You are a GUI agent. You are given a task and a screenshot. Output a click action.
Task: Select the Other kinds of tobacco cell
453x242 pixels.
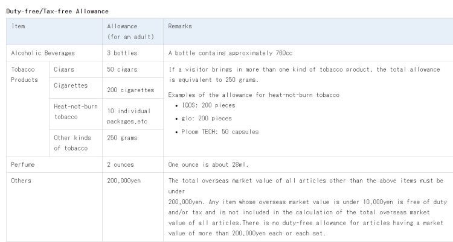[75, 143]
